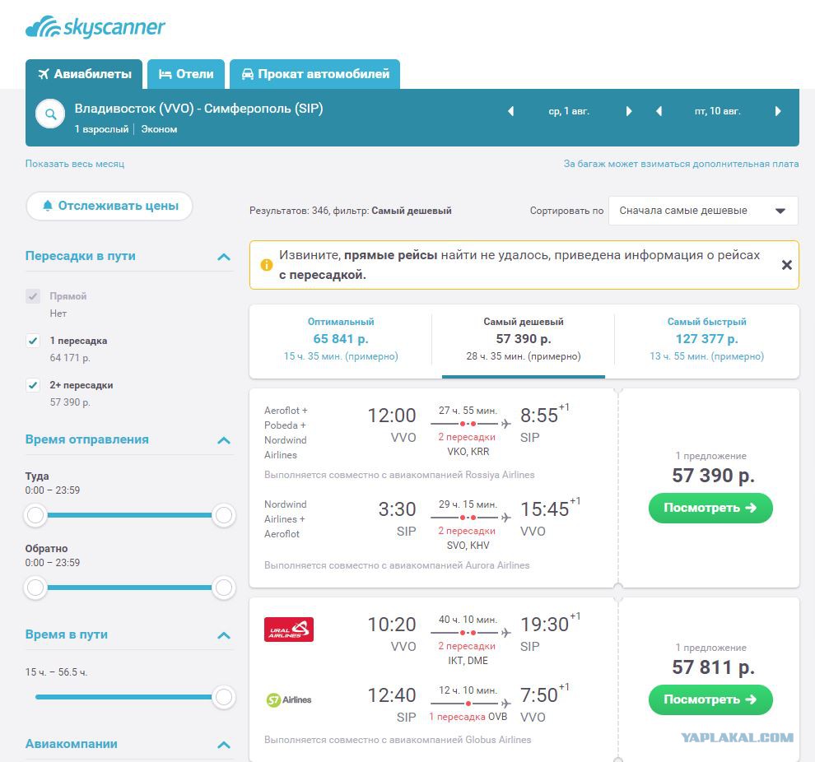Click the Владивосток (VVO) - Симферополь (SIP) route
This screenshot has height=762, width=815.
coord(198,109)
